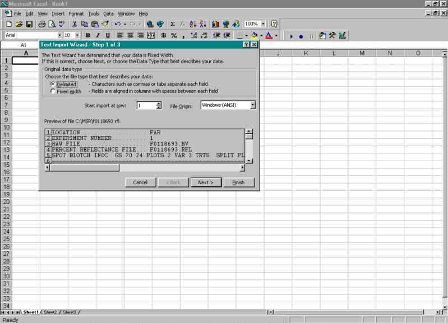Toggle Align Right button
448x323 pixels.
(x=140, y=35)
